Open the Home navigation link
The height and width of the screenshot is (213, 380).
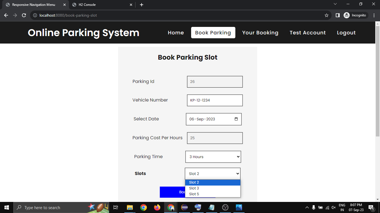(176, 33)
